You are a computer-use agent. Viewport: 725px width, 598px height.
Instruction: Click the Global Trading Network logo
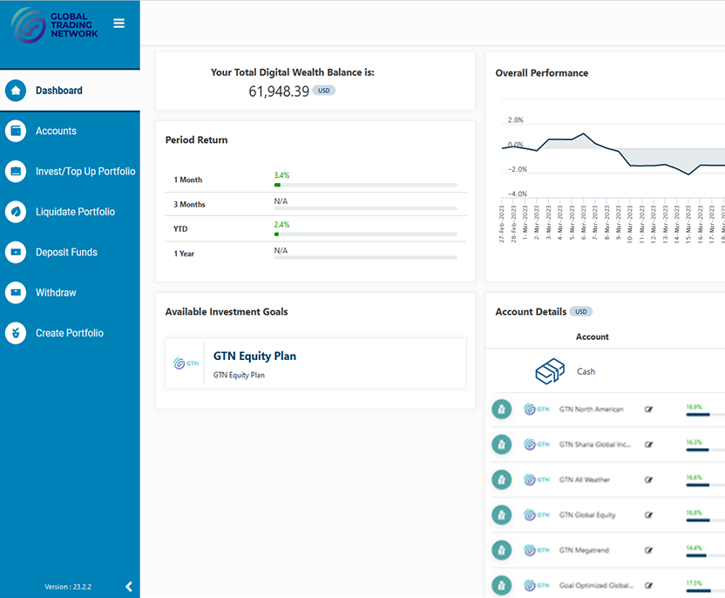(55, 25)
